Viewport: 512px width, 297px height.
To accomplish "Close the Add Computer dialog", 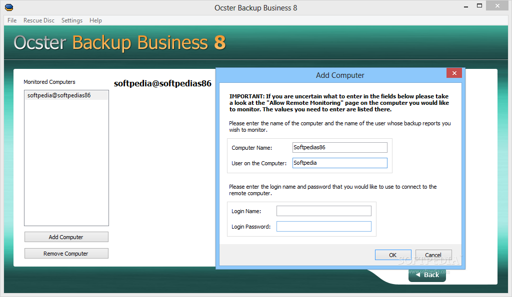I will (x=454, y=73).
